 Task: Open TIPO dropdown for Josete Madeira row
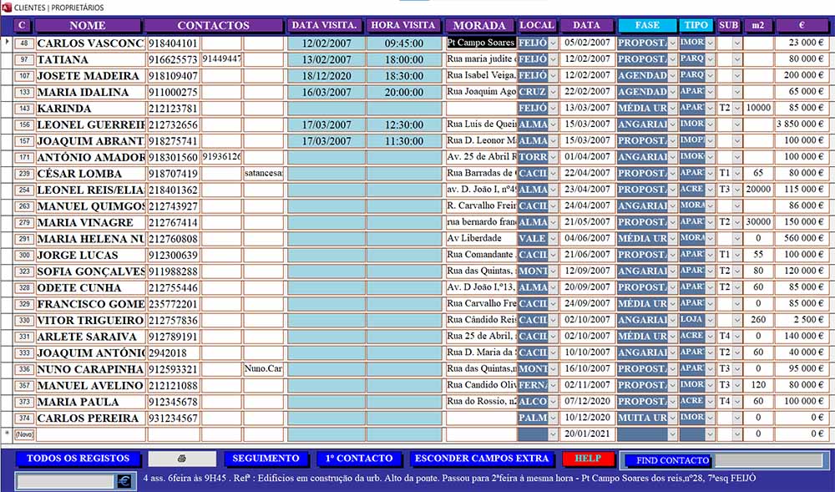[x=710, y=76]
